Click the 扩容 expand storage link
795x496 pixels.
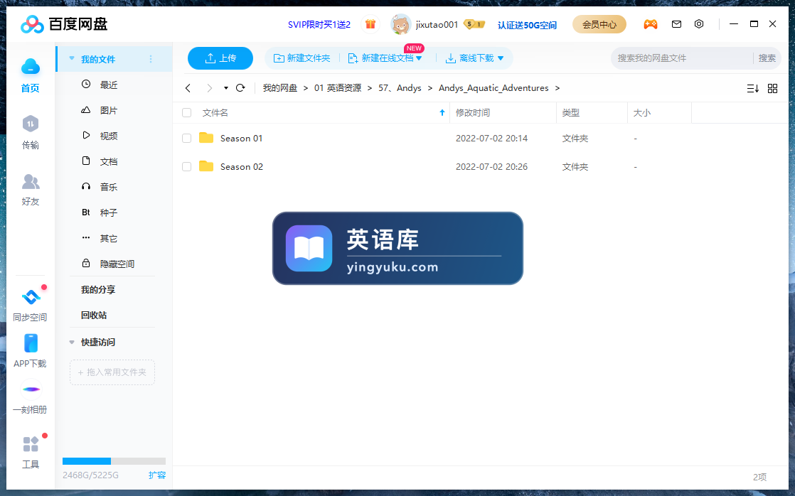(157, 475)
